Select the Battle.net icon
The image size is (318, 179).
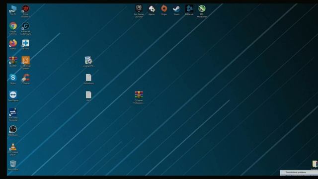(x=189, y=10)
